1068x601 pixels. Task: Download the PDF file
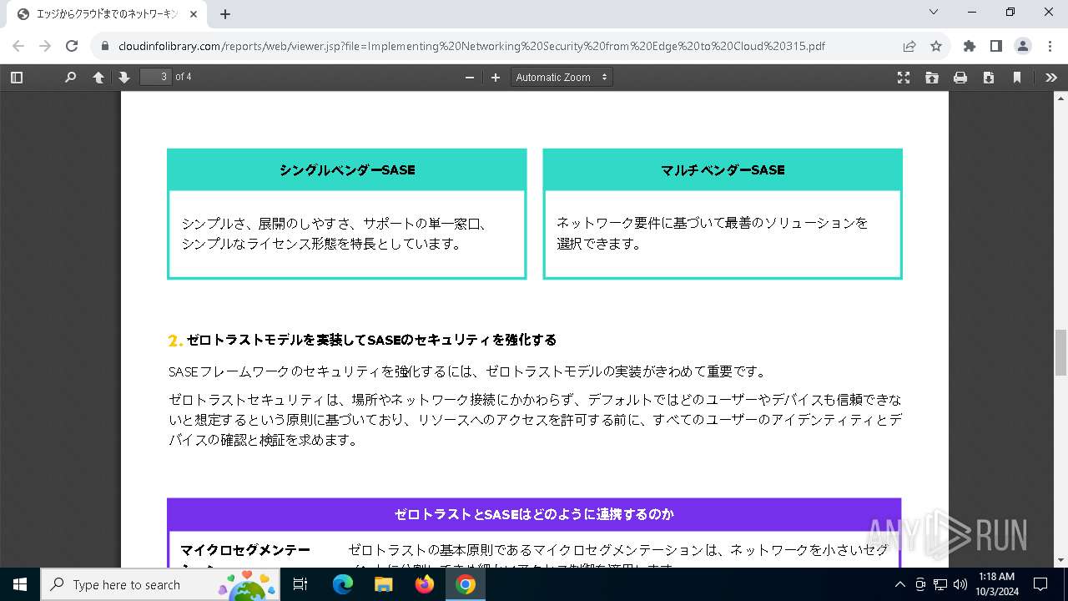[989, 77]
